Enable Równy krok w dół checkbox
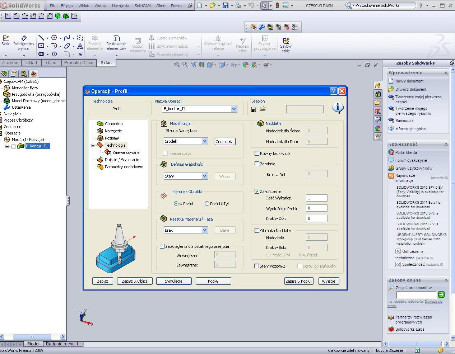Viewport: 455px width, 354px height. point(257,154)
